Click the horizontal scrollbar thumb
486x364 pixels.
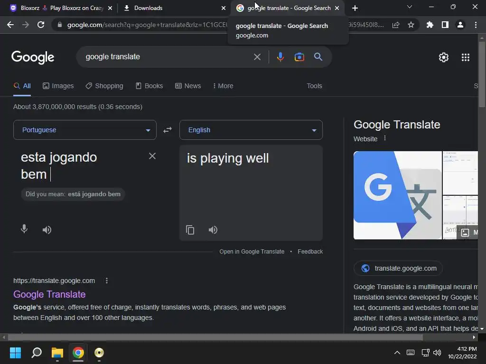click(x=215, y=337)
